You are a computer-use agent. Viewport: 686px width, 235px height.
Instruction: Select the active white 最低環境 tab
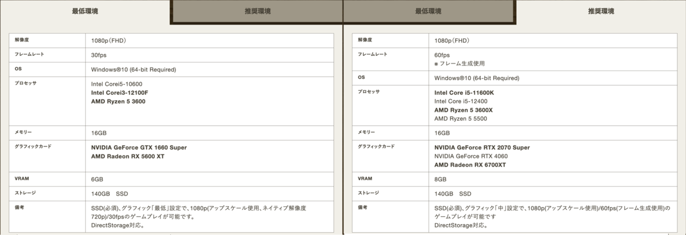(x=85, y=11)
